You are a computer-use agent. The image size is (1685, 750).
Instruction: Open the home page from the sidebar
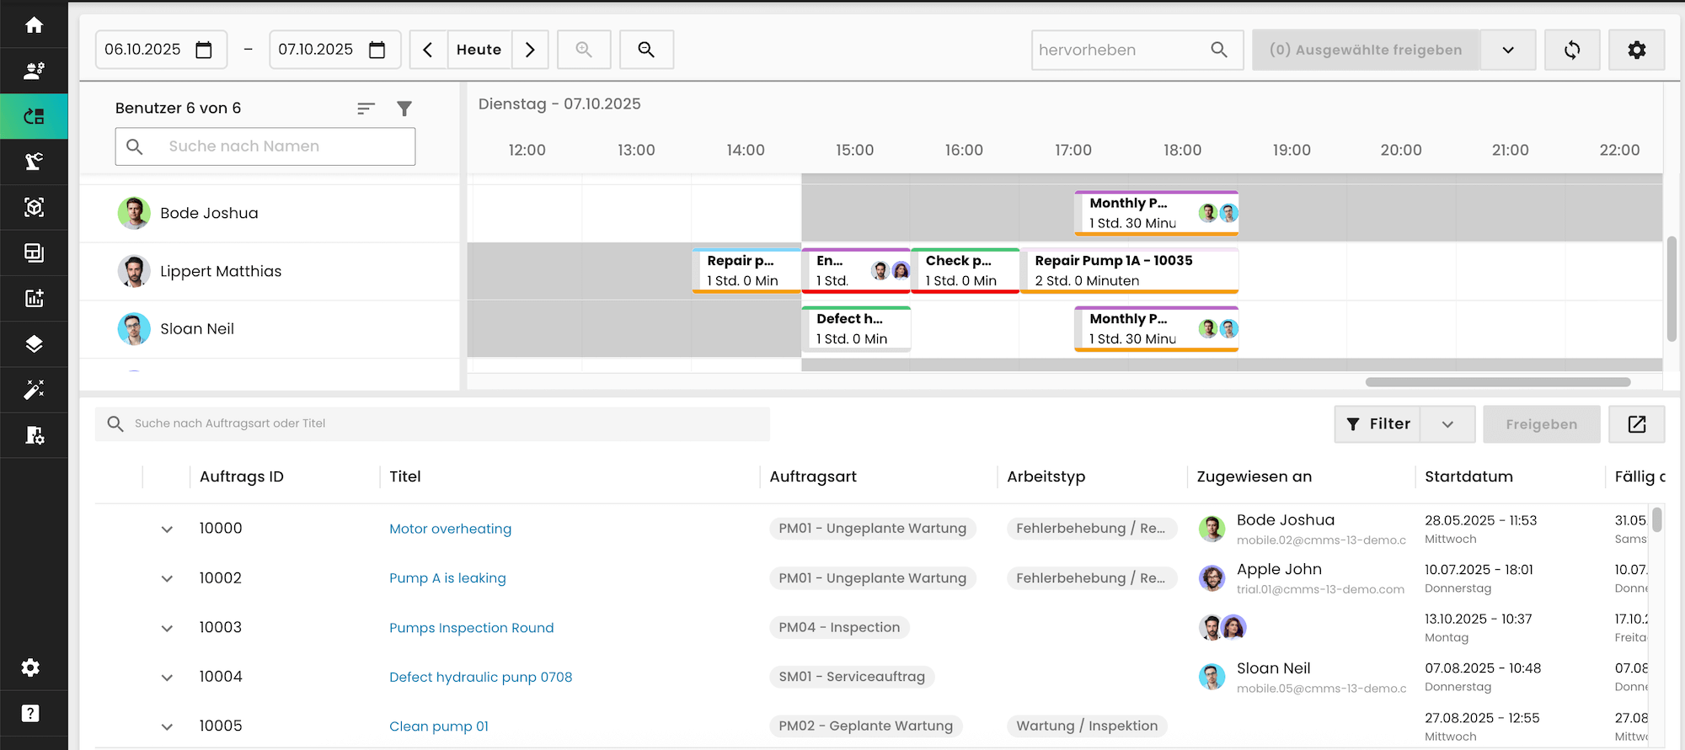(34, 25)
